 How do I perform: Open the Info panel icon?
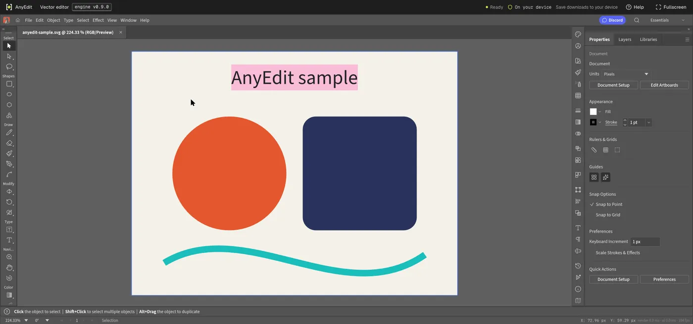click(x=578, y=289)
